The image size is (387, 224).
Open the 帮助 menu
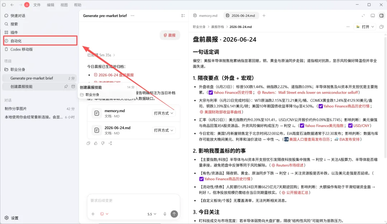pos(77,5)
